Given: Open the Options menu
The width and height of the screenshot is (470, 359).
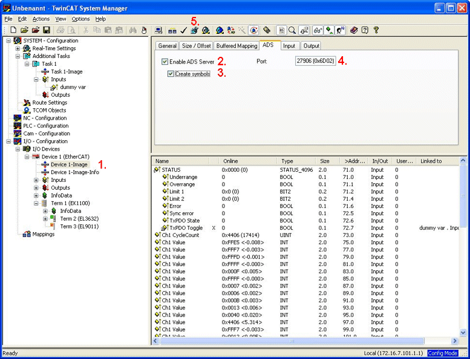Looking at the screenshot, I should click(80, 19).
